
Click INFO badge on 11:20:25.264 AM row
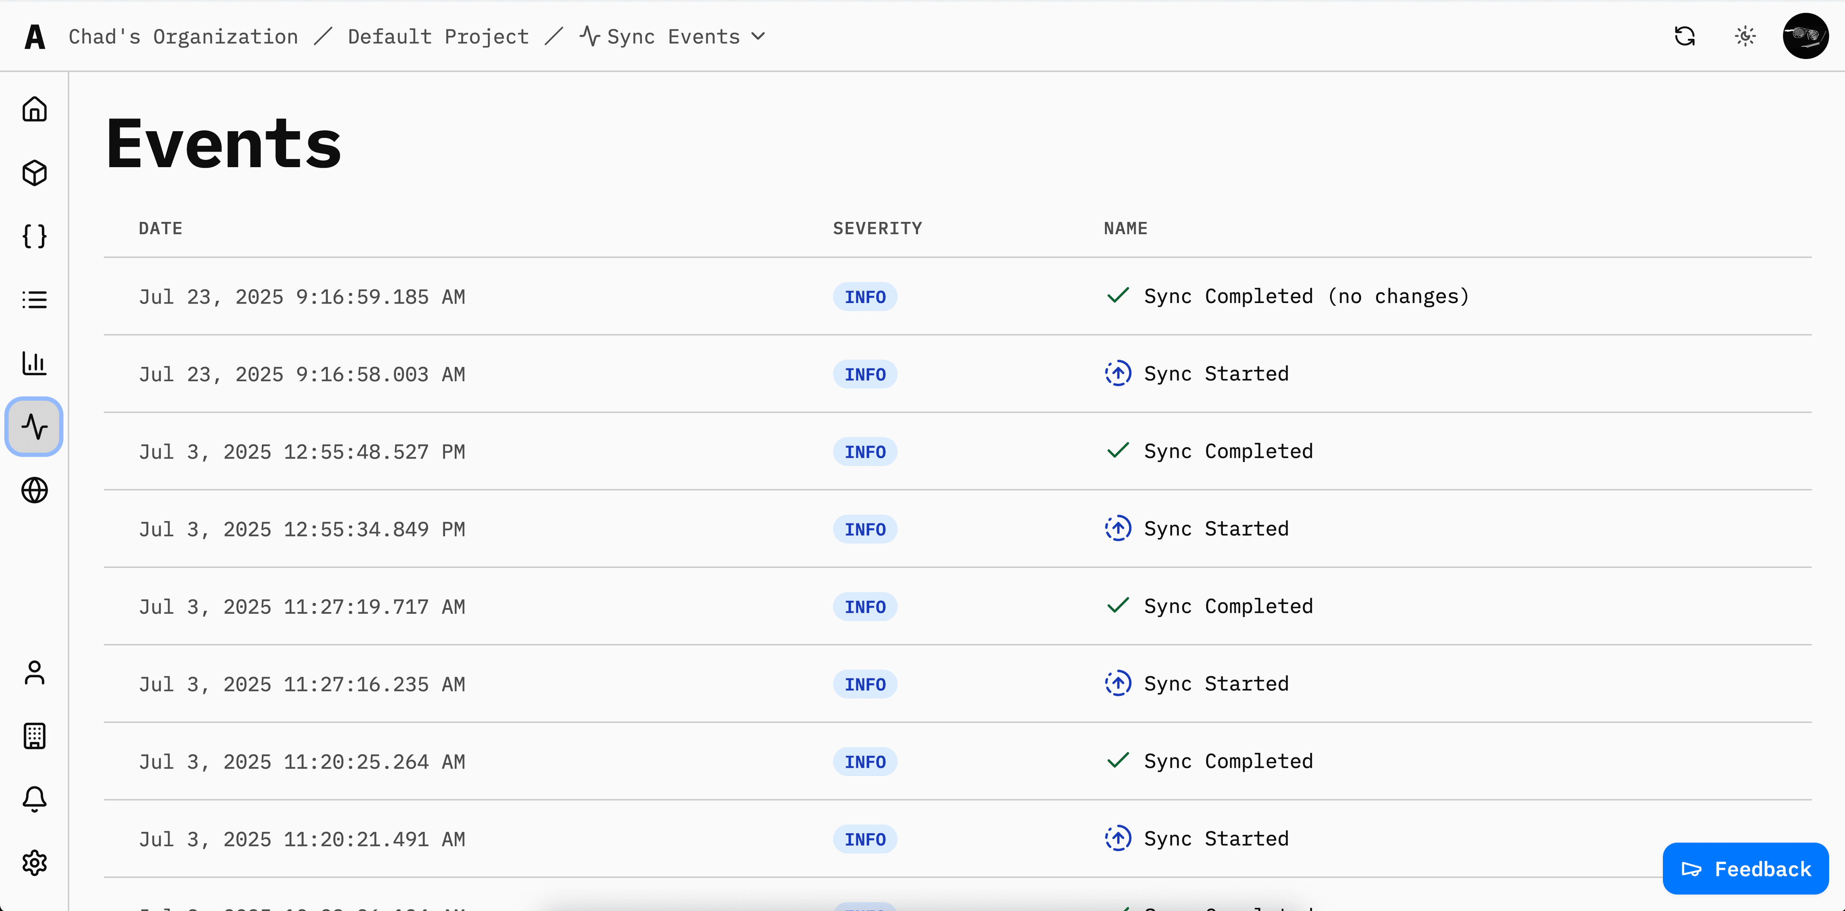pyautogui.click(x=864, y=762)
